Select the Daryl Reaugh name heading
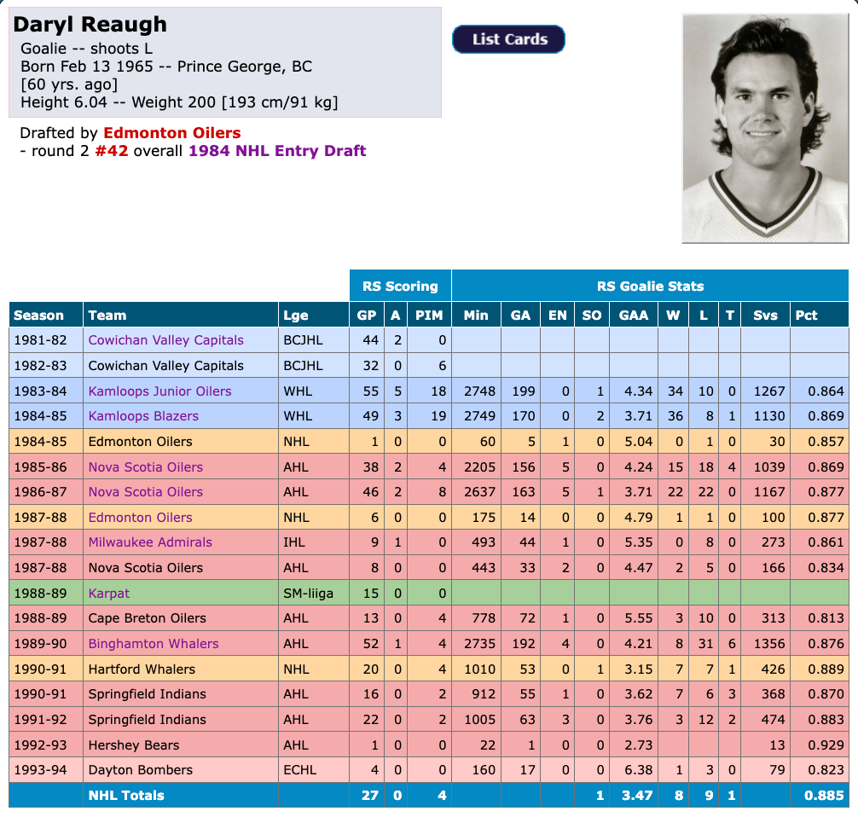Screen dimensions: 858x817 (90, 25)
